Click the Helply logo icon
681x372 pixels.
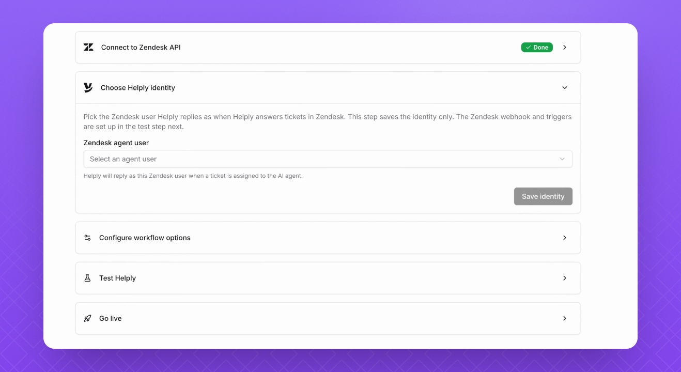88,87
